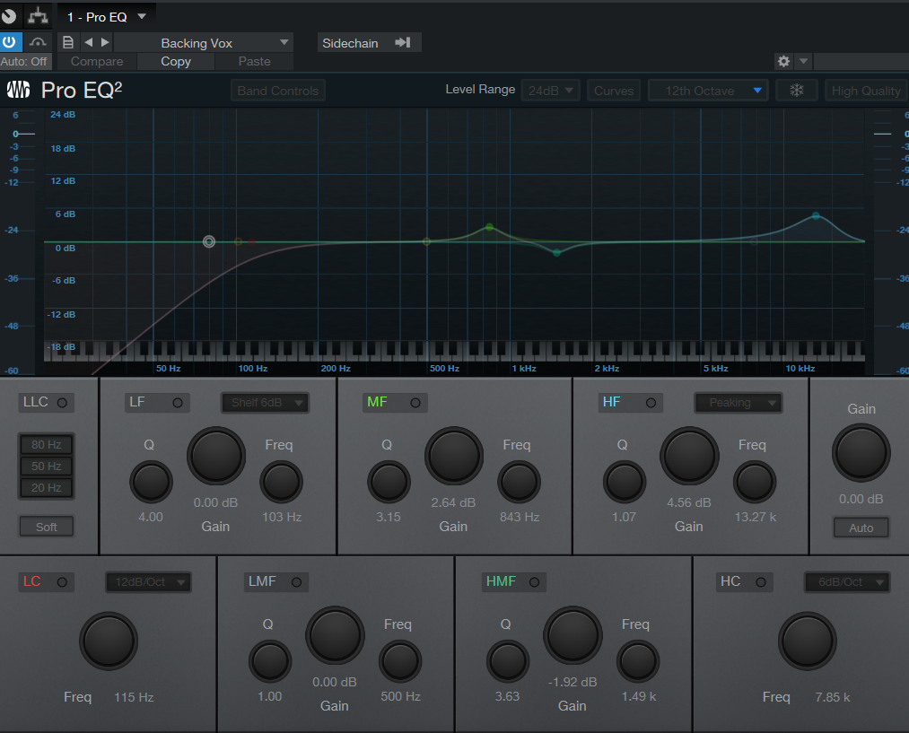Click the pin knob icon at top left

(x=9, y=16)
